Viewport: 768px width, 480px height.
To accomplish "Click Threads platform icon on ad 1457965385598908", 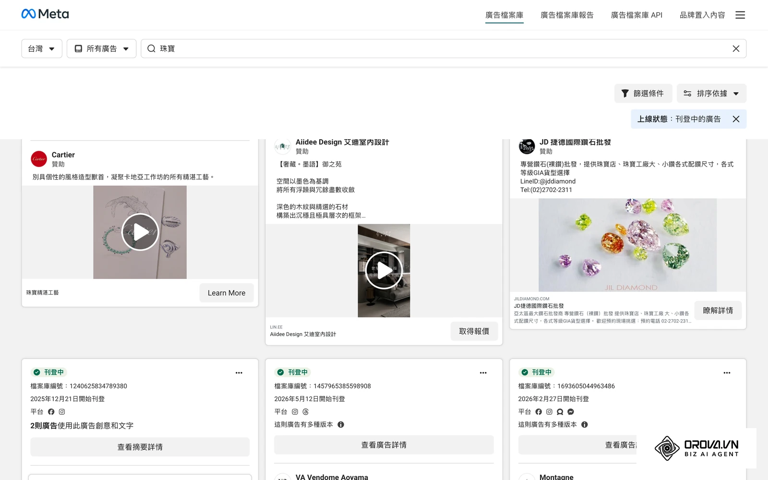I will click(x=306, y=412).
